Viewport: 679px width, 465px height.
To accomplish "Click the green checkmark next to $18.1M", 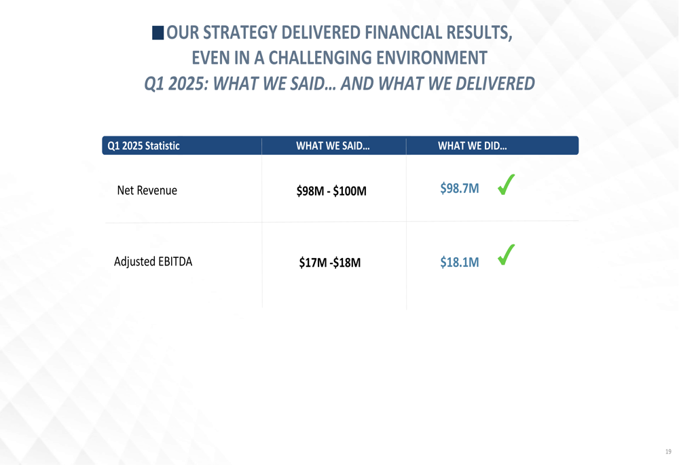I will click(507, 255).
